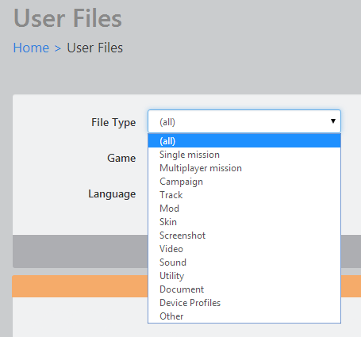Open the Home breadcrumb link
This screenshot has height=337, width=361.
coord(31,48)
